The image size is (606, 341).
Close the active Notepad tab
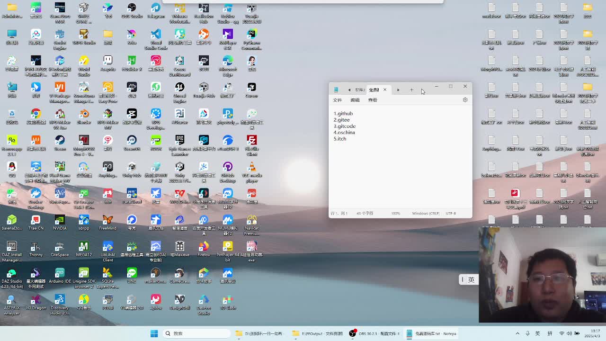pyautogui.click(x=385, y=90)
